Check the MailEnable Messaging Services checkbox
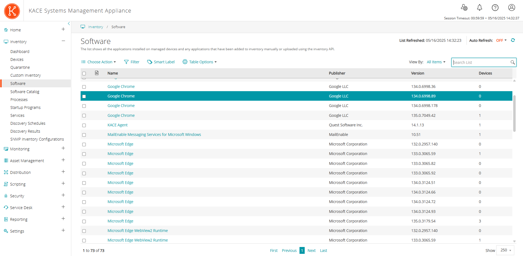The width and height of the screenshot is (523, 256). coord(84,135)
